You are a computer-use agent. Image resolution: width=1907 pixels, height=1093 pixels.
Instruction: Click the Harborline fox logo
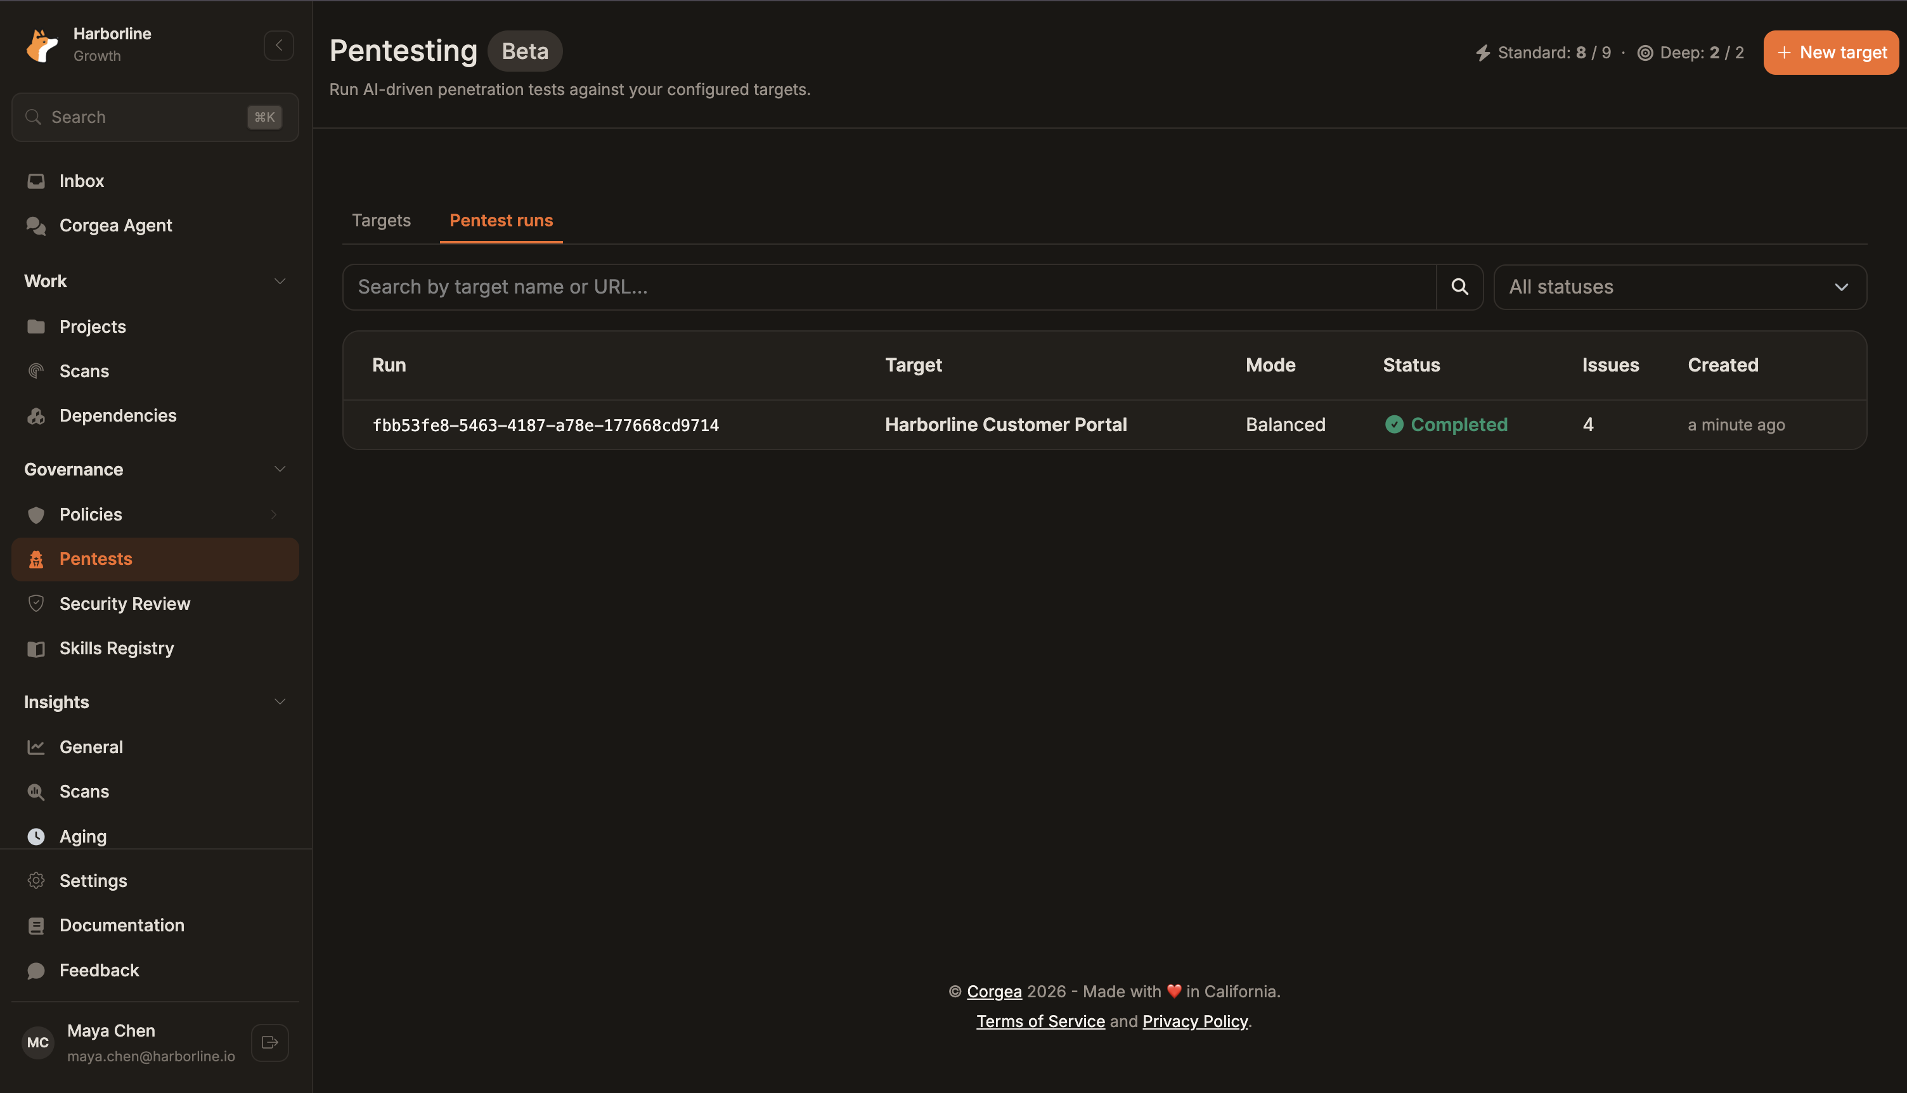[42, 45]
